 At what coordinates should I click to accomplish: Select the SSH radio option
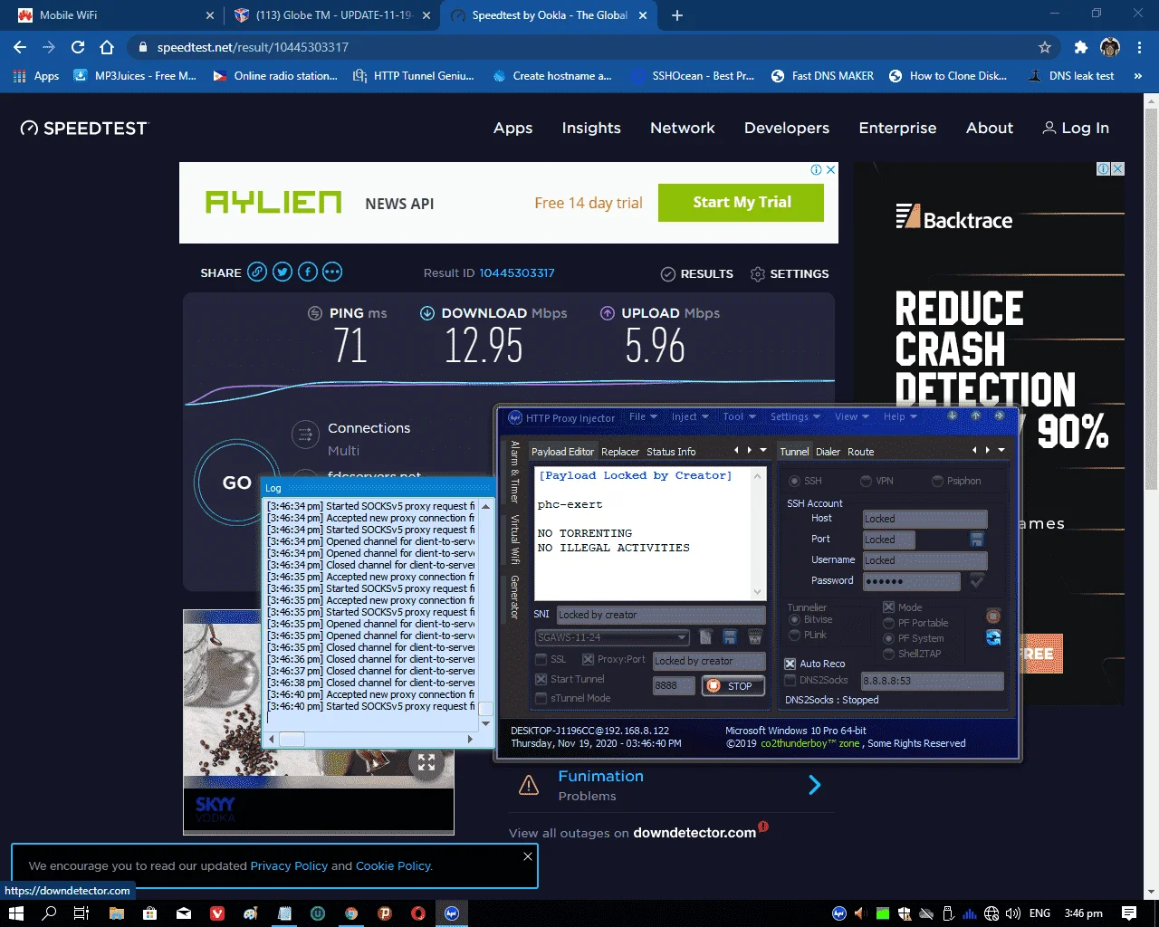(x=794, y=481)
